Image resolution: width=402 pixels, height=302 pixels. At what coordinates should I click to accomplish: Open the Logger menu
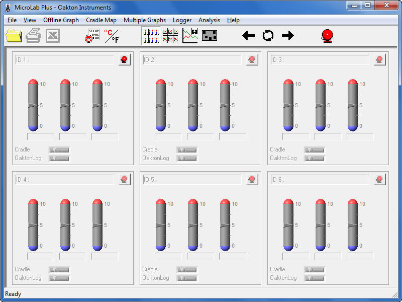point(182,20)
